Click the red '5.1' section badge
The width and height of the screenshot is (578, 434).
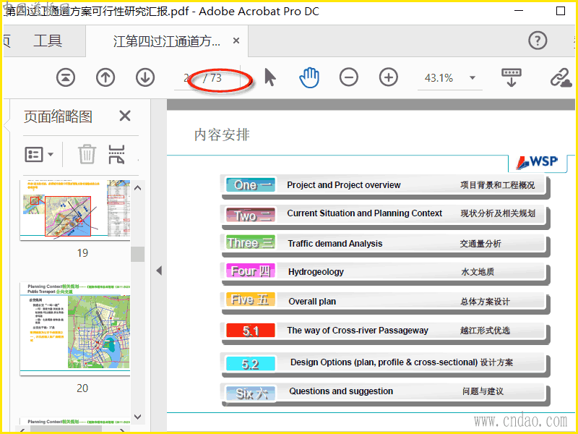[x=250, y=331]
